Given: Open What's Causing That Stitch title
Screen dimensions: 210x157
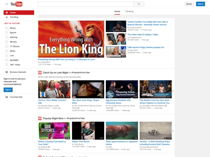Looking at the screenshot, I should click(52, 143).
